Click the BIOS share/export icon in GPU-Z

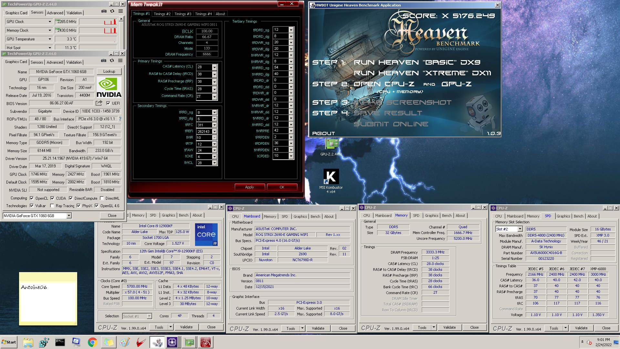99,103
